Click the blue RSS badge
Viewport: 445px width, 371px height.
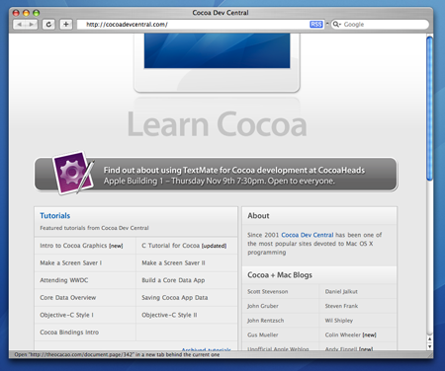tap(316, 25)
